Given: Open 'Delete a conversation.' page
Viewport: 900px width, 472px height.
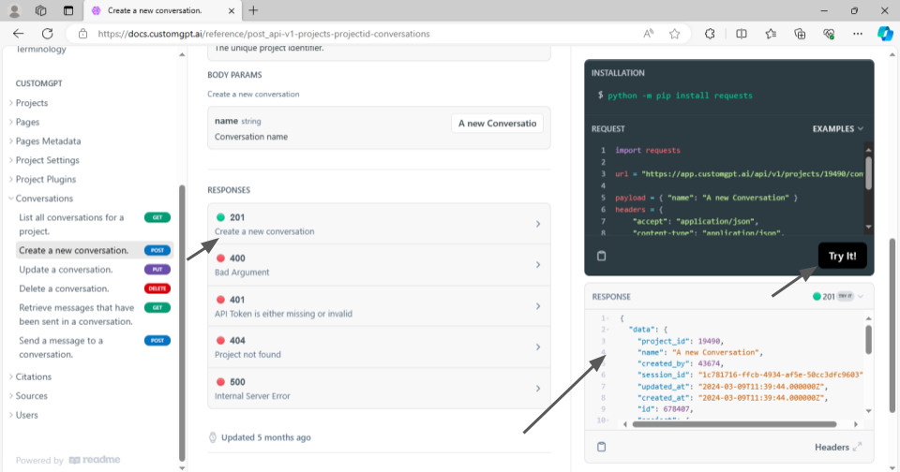Looking at the screenshot, I should (x=95, y=288).
